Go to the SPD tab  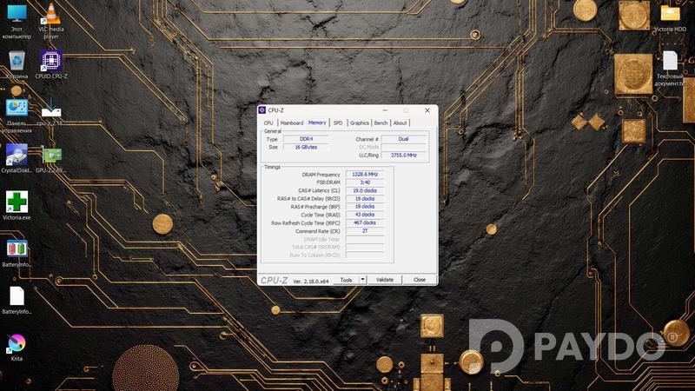338,123
